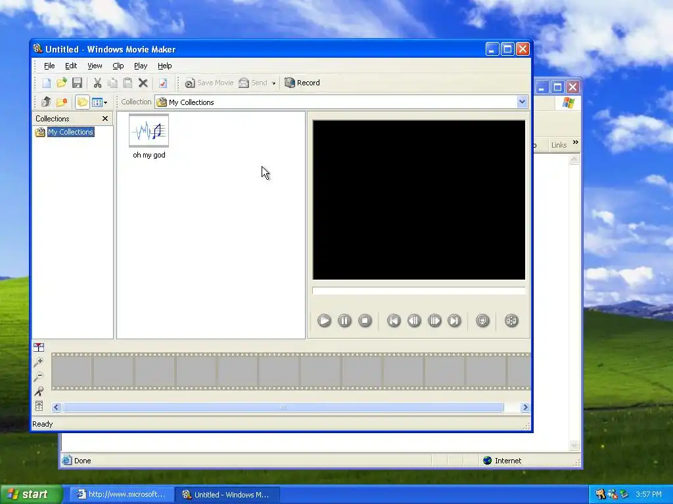The width and height of the screenshot is (673, 504).
Task: Switch to the microsoft.com taskbar button
Action: [x=122, y=495]
